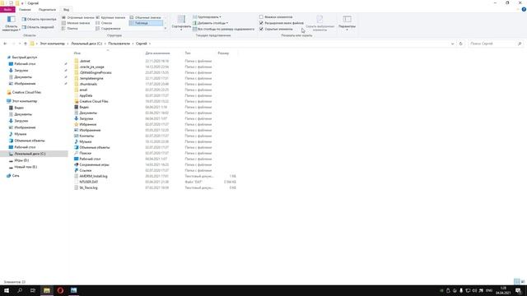Image resolution: width=527 pixels, height=296 pixels.
Task: Open Creative Cloud Files in the sidebar
Action: [26, 92]
